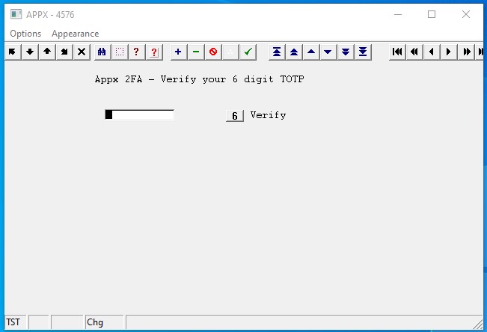
Task: Click the single right-arrow next record icon
Action: (x=449, y=52)
